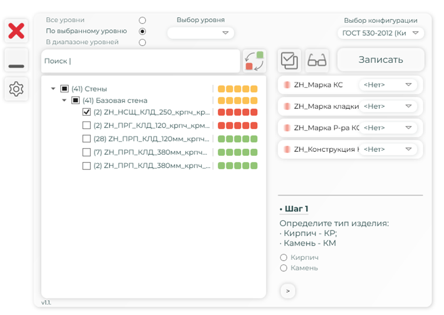
Task: Open settings via gear icon
Action: pyautogui.click(x=16, y=89)
